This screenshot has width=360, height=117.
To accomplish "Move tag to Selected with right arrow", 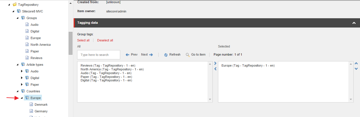I will (215, 63).
